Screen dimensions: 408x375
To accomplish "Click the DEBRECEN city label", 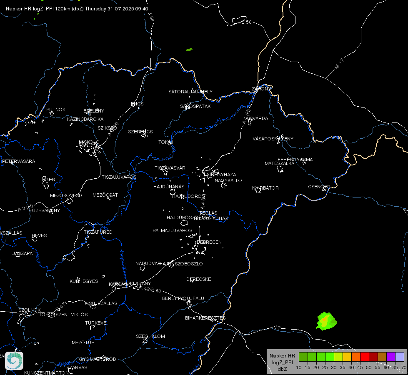I will pos(209,242).
